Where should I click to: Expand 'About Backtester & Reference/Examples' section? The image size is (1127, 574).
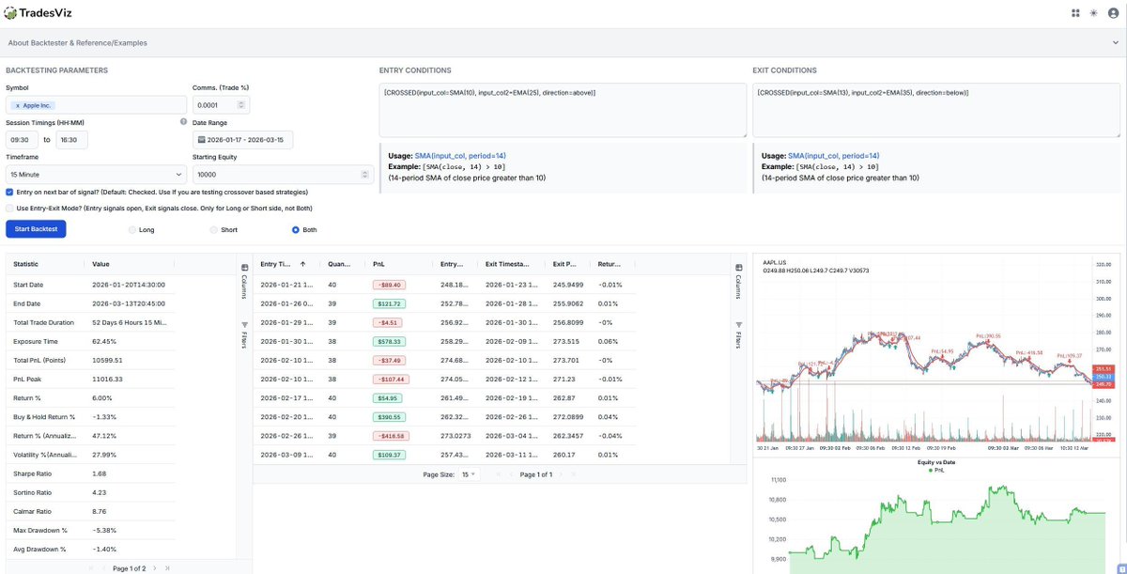point(563,42)
